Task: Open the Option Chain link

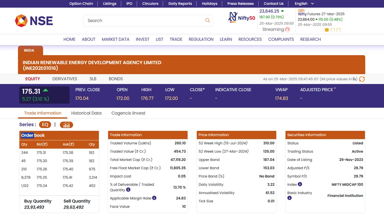Action: pos(81,4)
